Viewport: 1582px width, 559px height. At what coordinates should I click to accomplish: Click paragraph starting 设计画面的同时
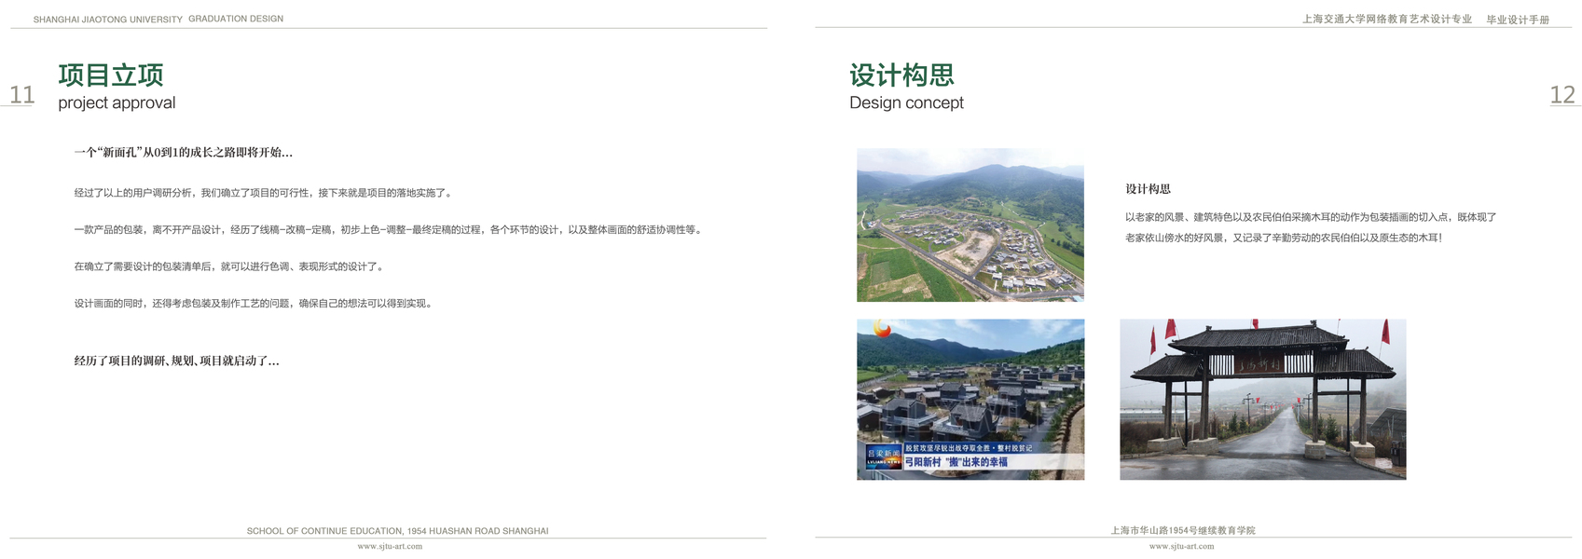click(255, 303)
